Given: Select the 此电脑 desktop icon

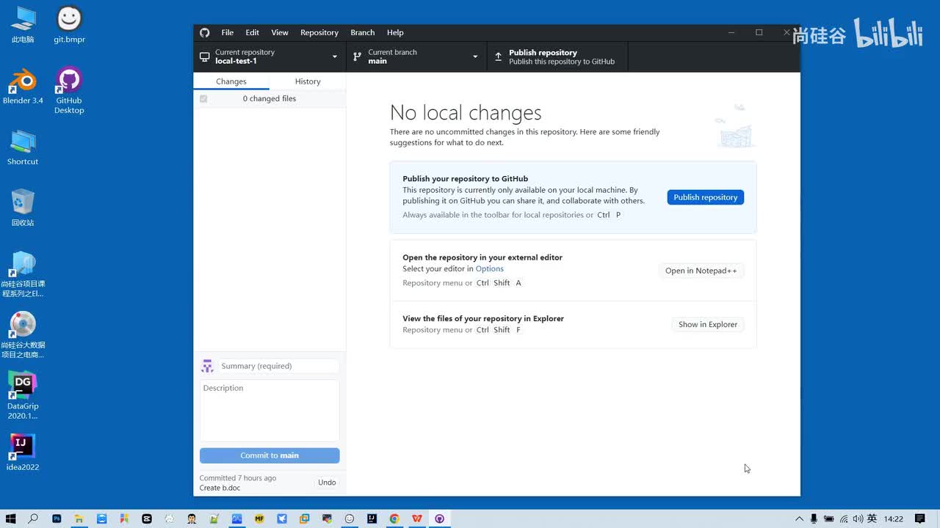Looking at the screenshot, I should pos(23,25).
